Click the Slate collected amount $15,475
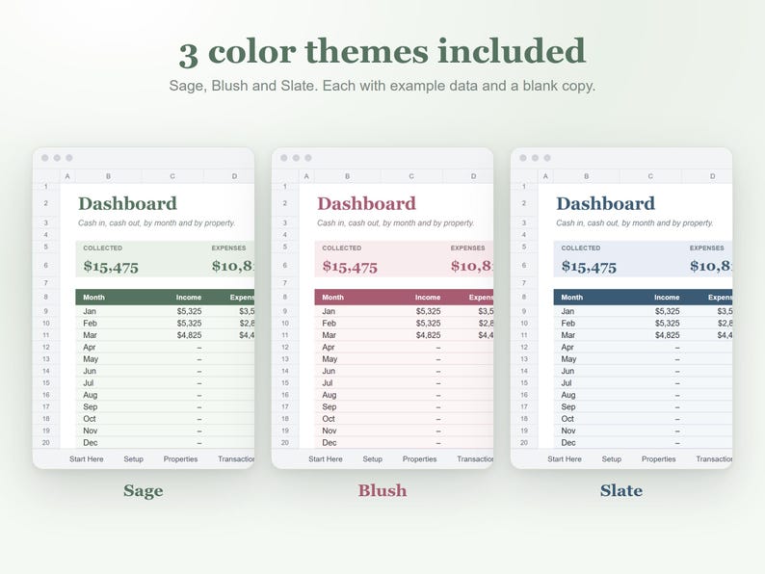Viewport: 765px width, 574px height. pyautogui.click(x=589, y=266)
